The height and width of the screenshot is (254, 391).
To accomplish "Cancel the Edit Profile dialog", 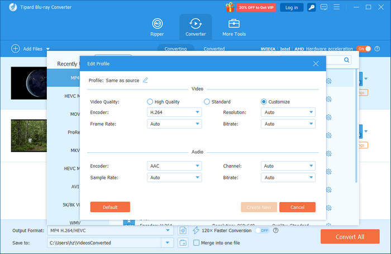I will pos(297,207).
